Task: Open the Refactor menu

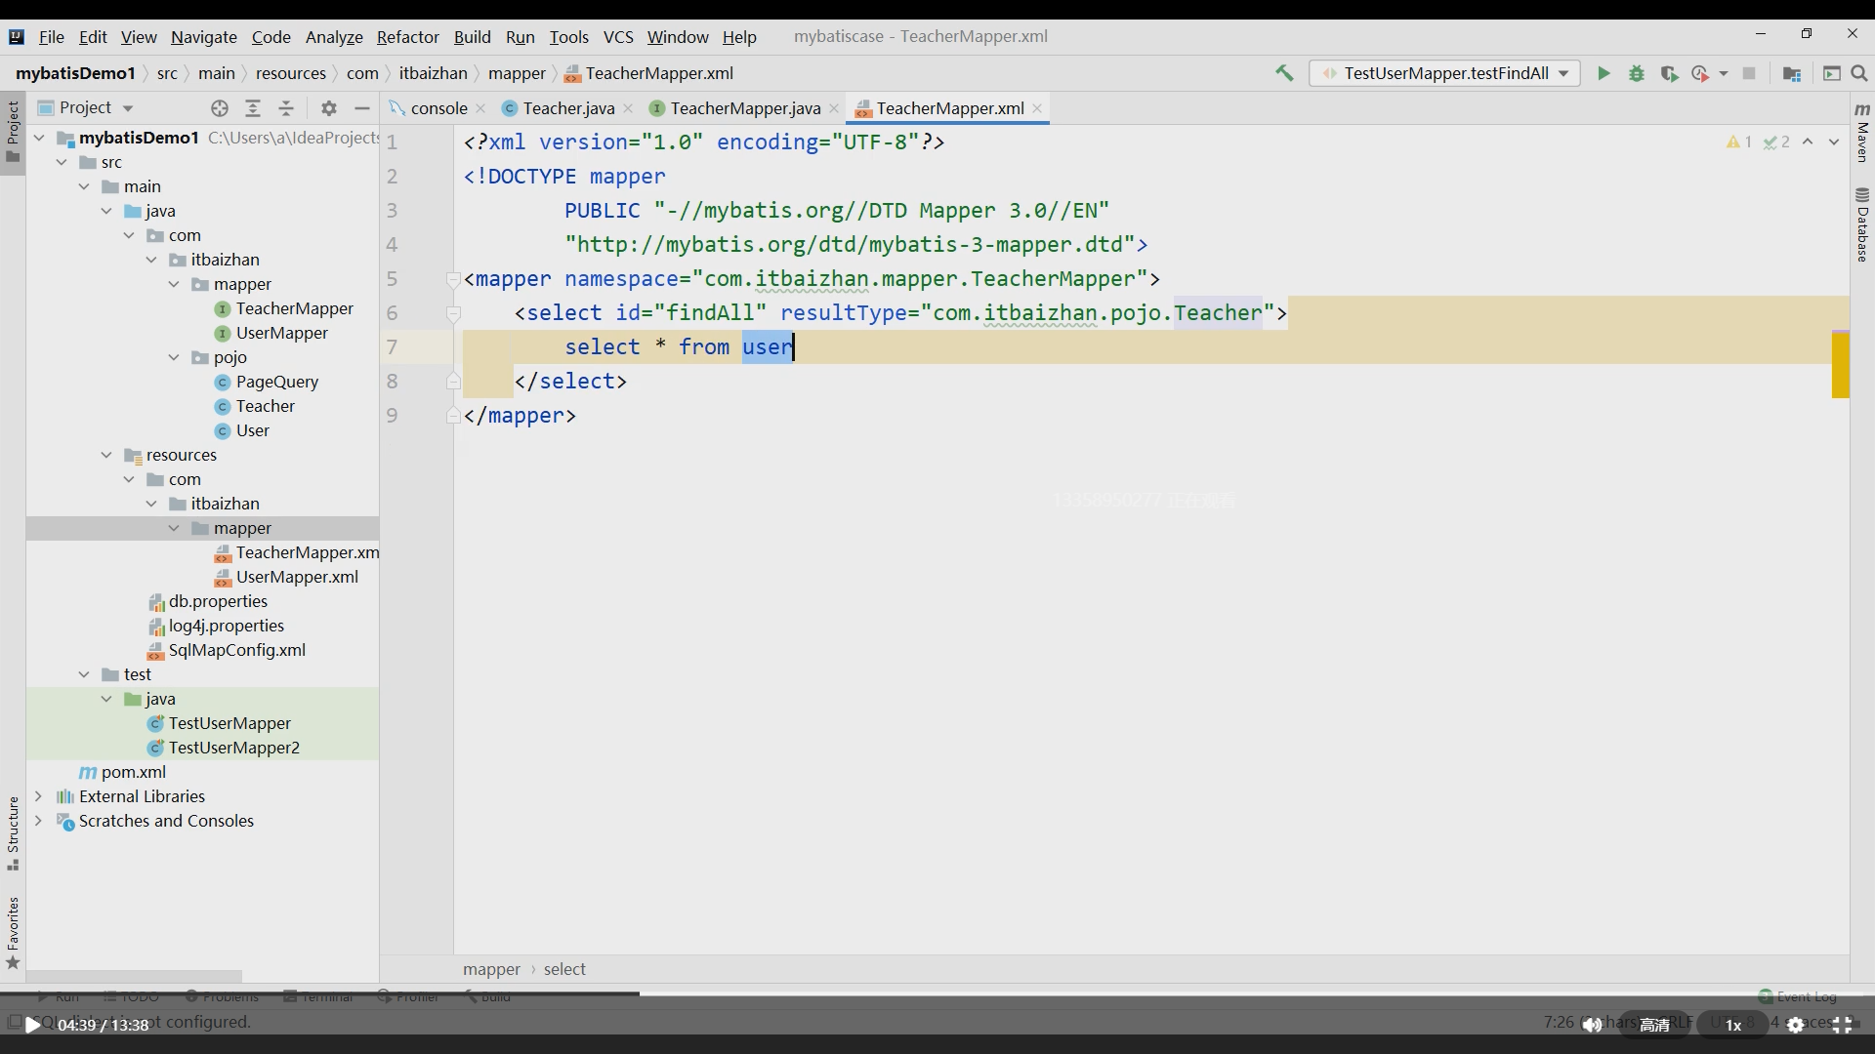Action: 408,37
